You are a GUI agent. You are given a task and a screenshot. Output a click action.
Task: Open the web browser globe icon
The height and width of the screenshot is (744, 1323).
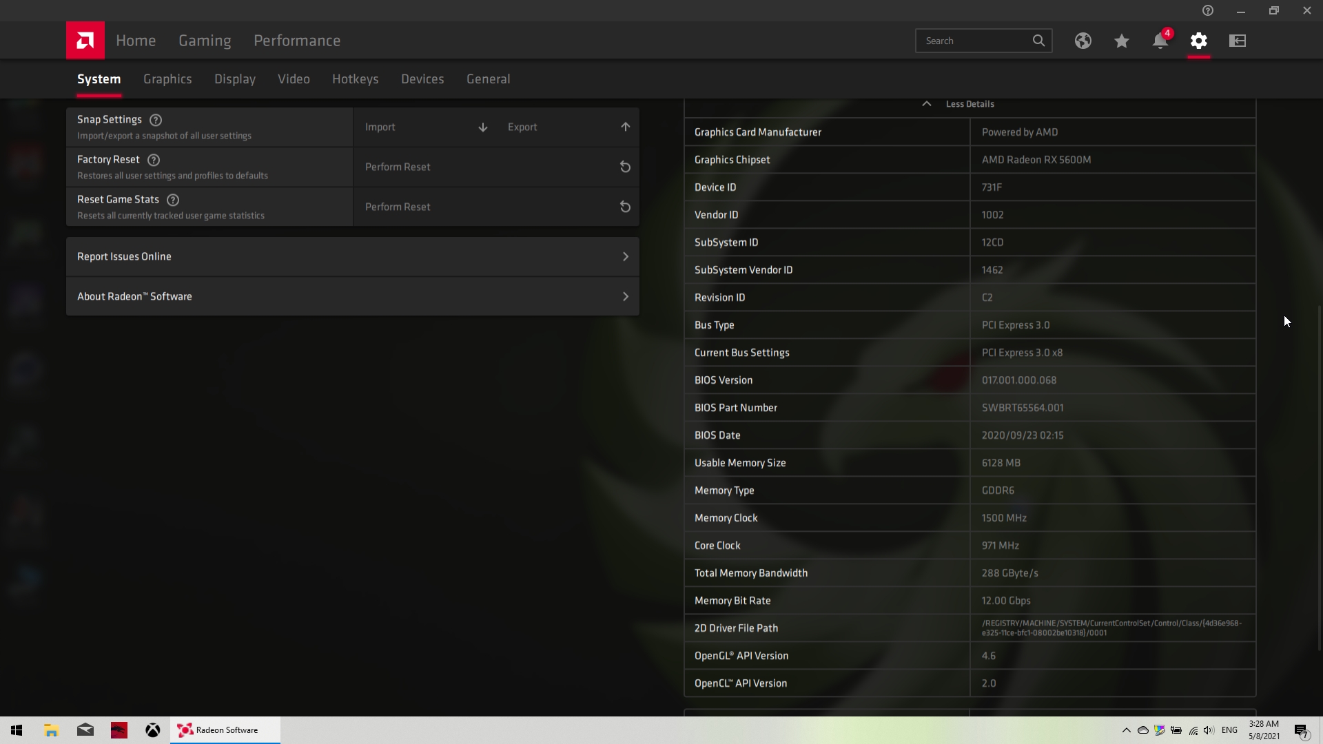(x=1083, y=41)
